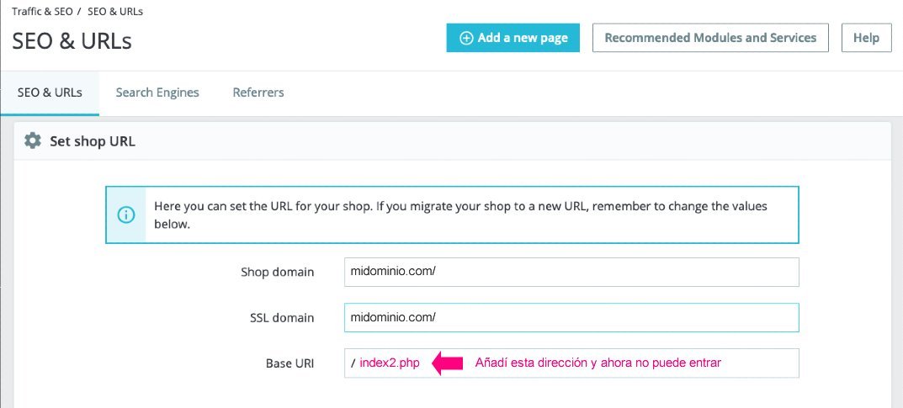Click the SSL domain label
This screenshot has width=903, height=408.
(280, 318)
